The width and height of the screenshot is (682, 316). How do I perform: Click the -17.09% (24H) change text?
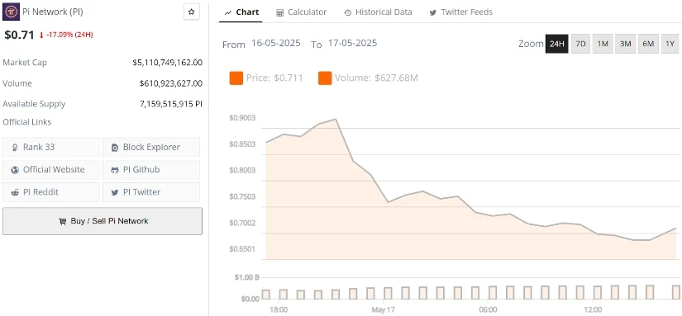click(69, 35)
